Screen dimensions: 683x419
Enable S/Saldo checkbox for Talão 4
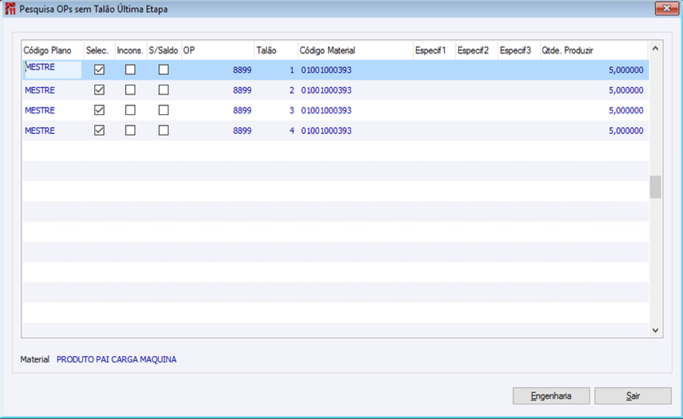[163, 131]
